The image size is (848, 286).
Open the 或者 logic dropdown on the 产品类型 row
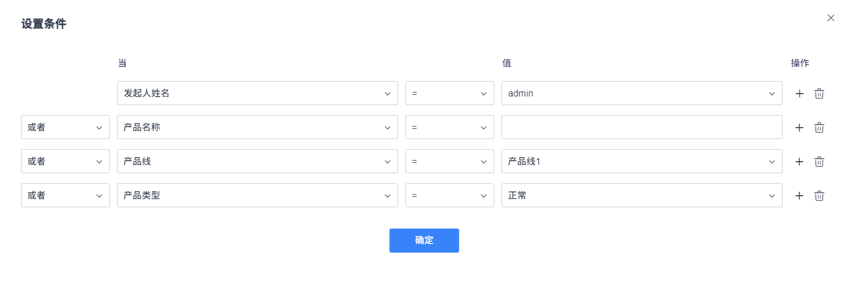65,195
